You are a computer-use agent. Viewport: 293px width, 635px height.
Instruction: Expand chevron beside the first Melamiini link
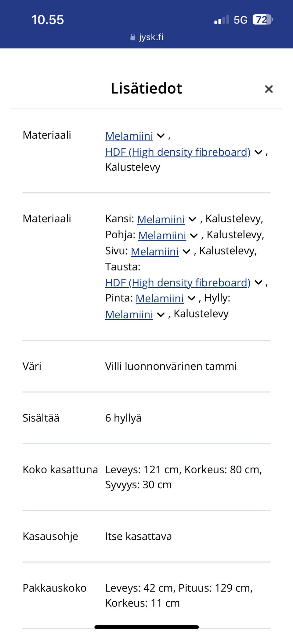click(161, 136)
